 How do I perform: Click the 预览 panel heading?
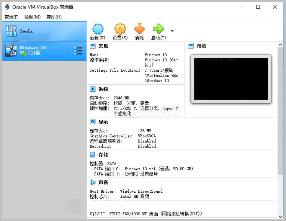tap(201, 46)
